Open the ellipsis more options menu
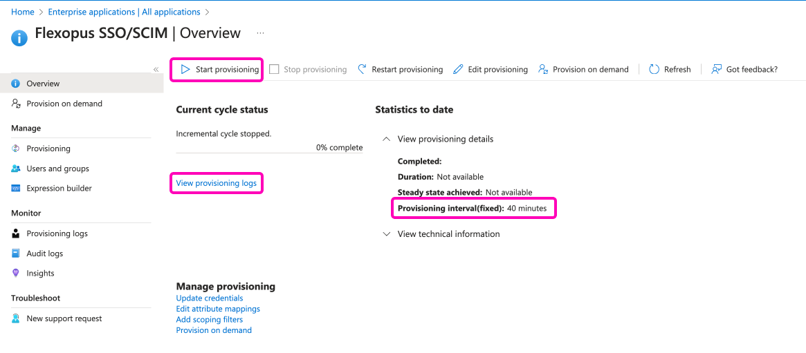 260,33
